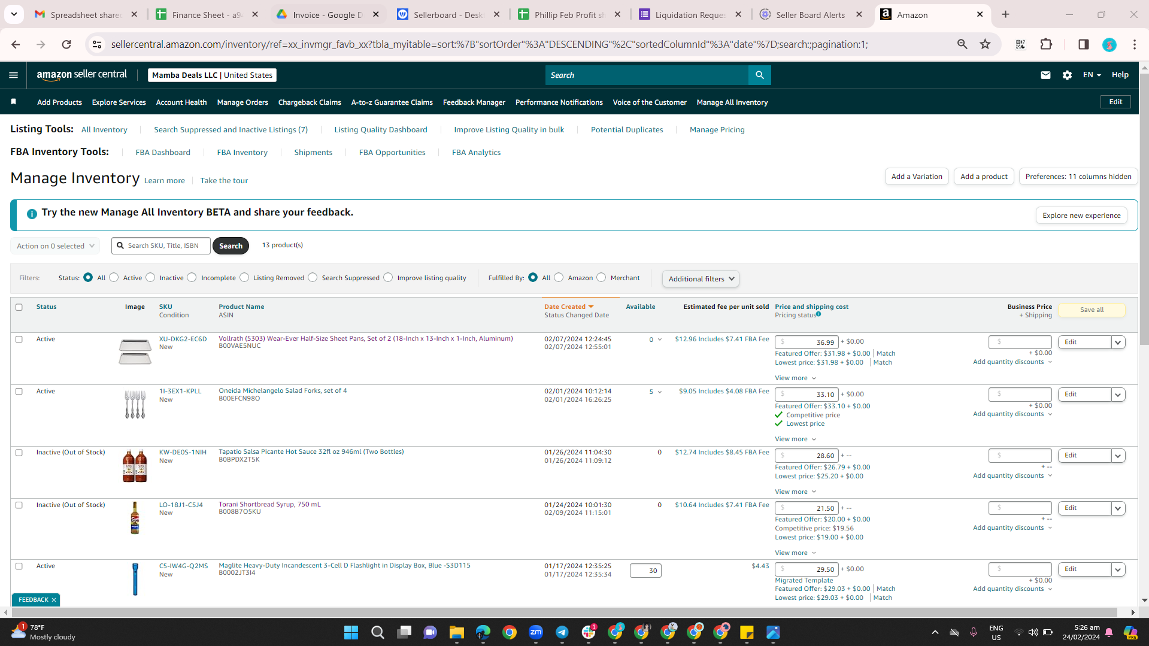Open the Torani Shortbread Syrup product link
Viewport: 1149px width, 646px height.
(x=269, y=504)
